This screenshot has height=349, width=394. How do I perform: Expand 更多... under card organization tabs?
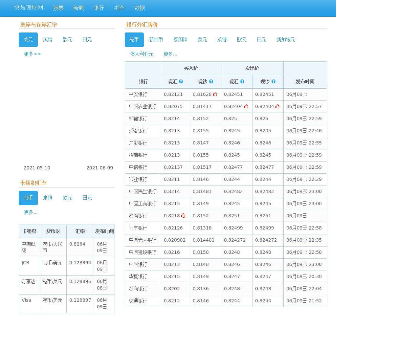tap(31, 212)
